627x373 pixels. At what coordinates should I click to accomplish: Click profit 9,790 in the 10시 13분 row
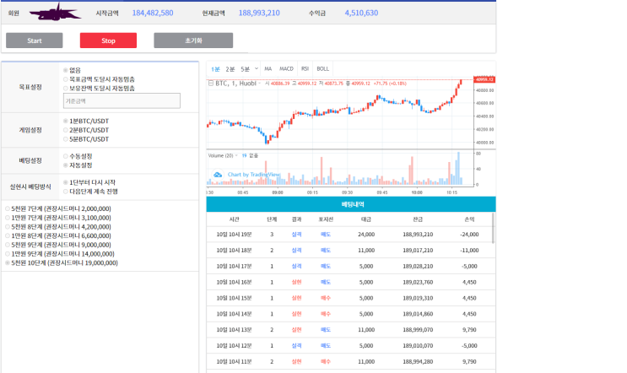click(469, 330)
